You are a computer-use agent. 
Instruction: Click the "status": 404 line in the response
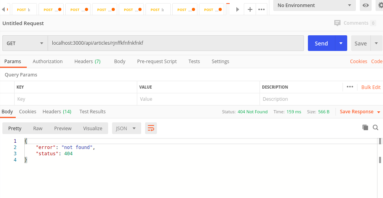tap(54, 154)
